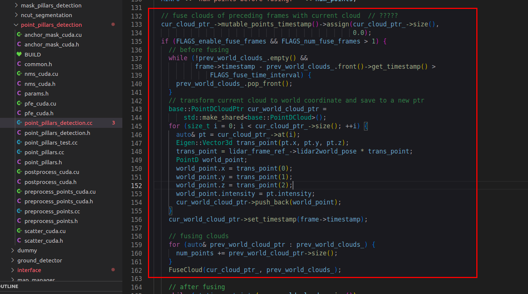The image size is (528, 294).
Task: Open point_pillars_test.cc file
Action: 51,142
